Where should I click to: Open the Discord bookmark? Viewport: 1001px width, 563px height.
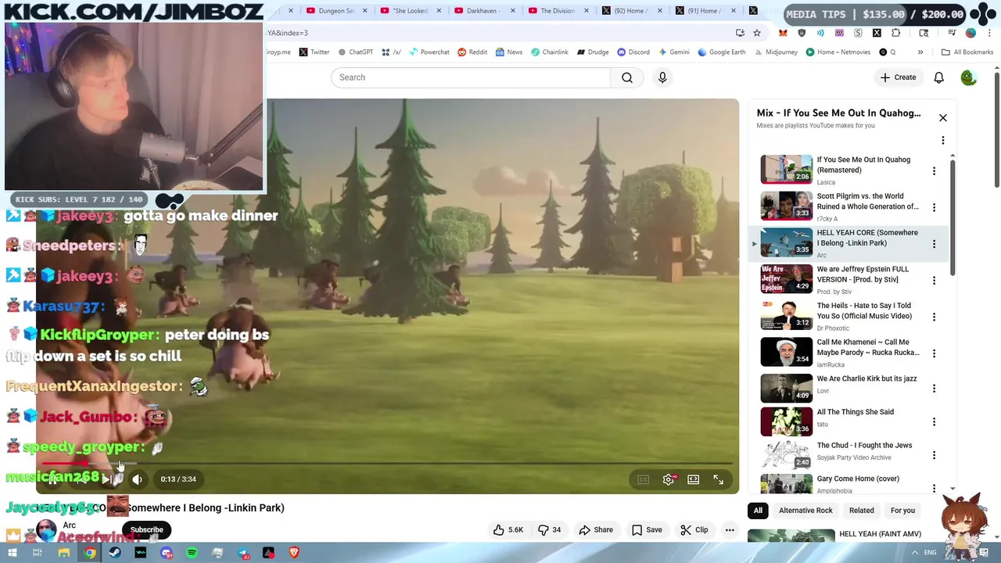point(633,52)
